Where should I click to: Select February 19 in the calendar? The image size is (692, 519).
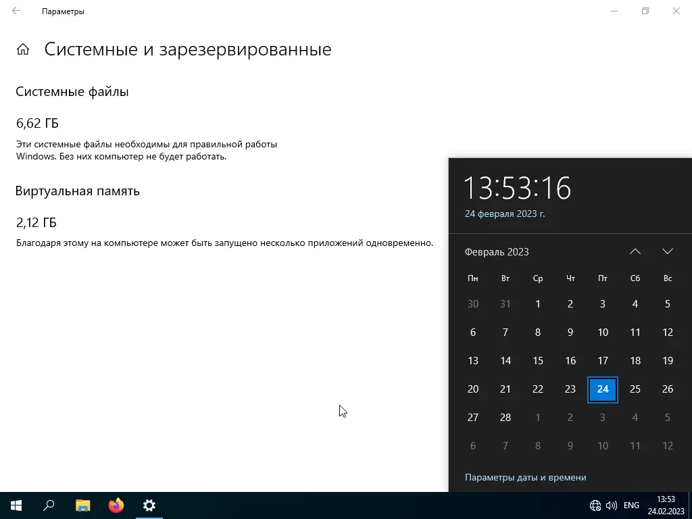[667, 361]
